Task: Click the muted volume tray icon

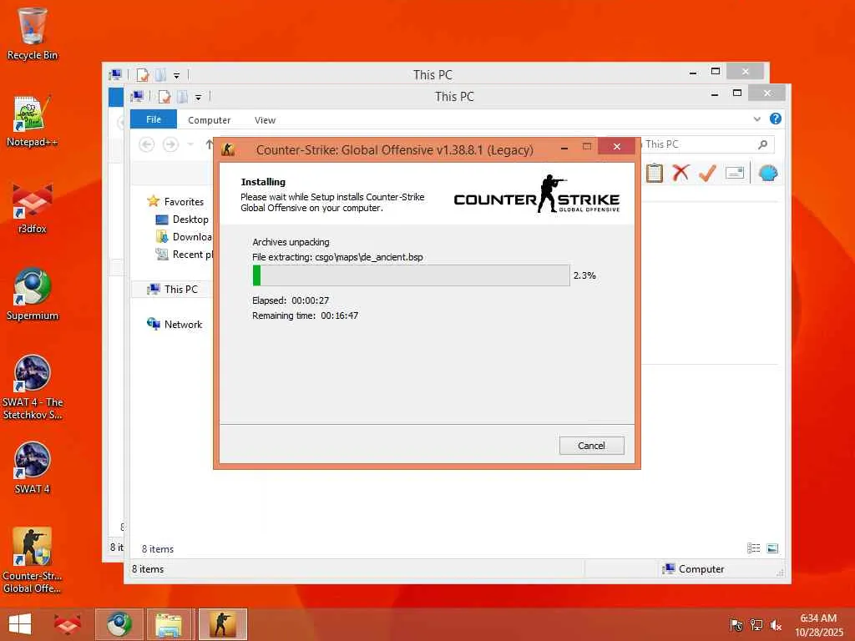Action: (x=776, y=624)
